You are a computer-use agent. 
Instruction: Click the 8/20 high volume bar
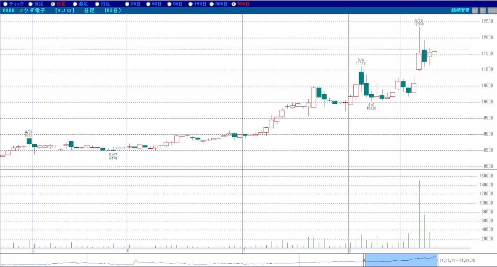click(419, 215)
